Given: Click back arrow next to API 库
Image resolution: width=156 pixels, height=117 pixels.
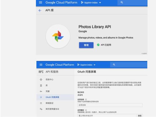Looking at the screenshot, I should point(40,11).
